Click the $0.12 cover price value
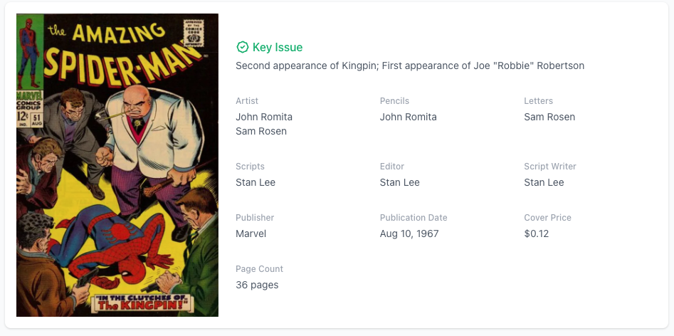 [537, 233]
